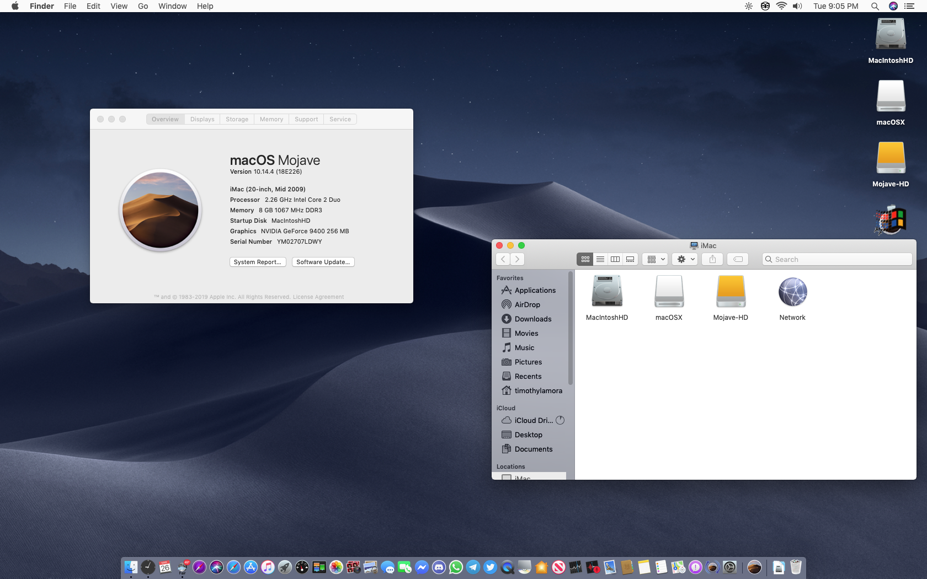Open Siri from the menu bar
Screen dimensions: 927x579
(893, 6)
